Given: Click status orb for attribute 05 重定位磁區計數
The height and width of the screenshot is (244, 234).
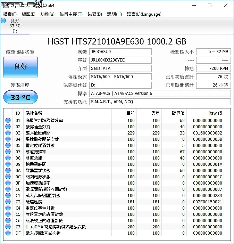Looking at the screenshot, I should pos(8,145).
